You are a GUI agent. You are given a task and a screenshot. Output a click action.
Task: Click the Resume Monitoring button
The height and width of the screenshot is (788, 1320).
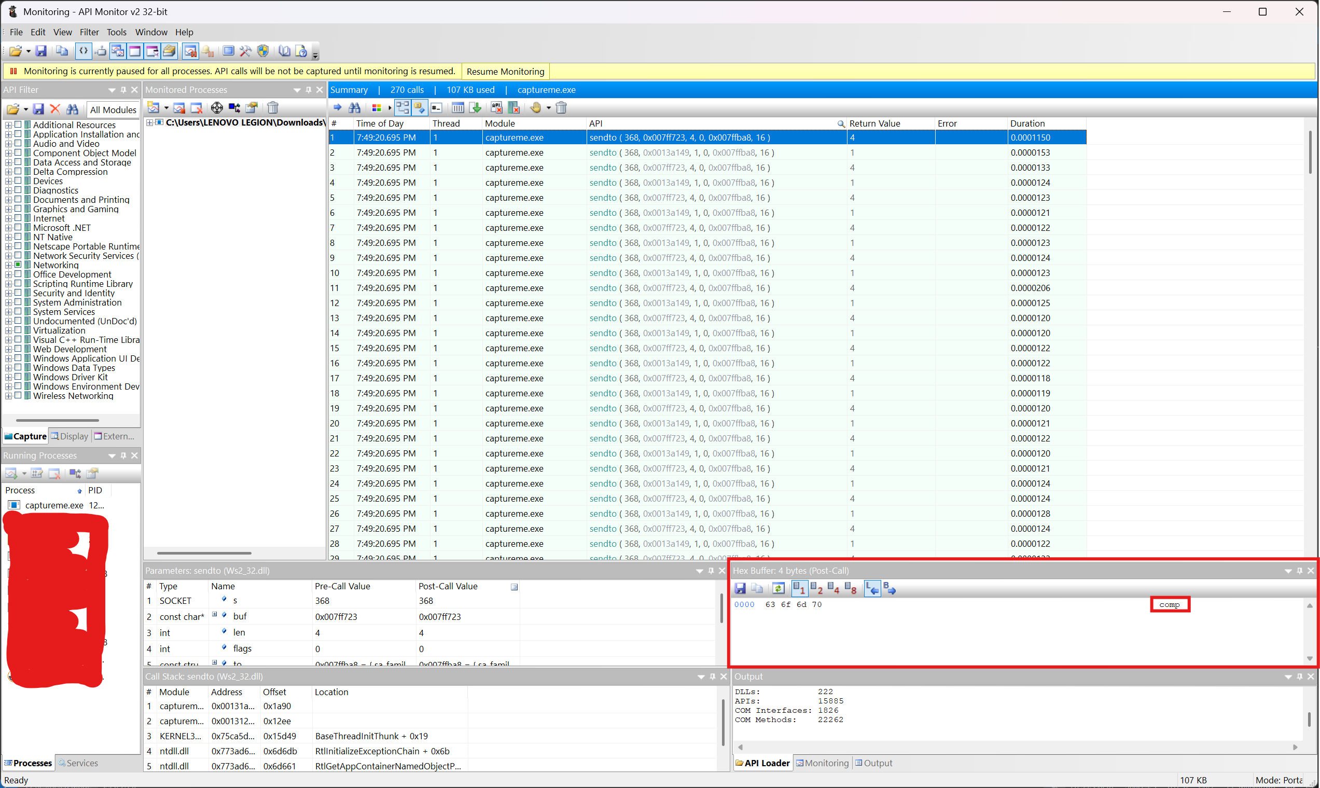point(505,71)
